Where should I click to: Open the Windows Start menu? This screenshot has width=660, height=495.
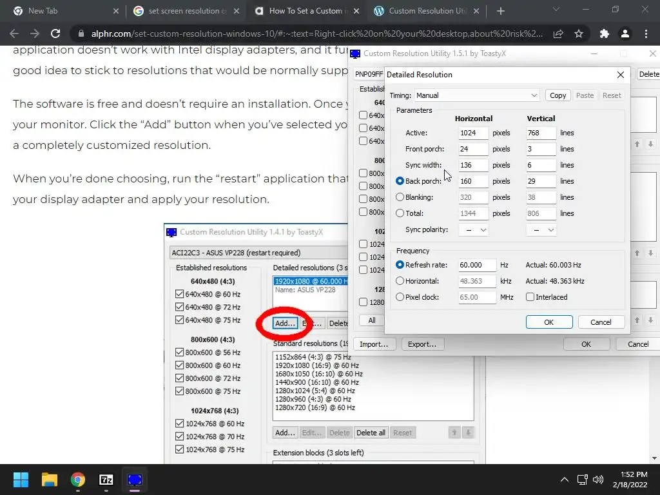coord(21,480)
